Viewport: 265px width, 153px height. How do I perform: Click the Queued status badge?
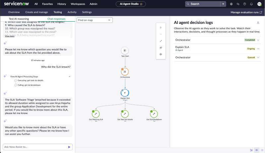point(251,57)
